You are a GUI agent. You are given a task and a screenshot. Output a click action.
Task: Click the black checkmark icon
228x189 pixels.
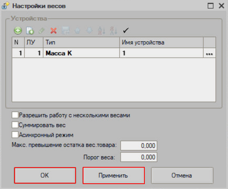125,30
